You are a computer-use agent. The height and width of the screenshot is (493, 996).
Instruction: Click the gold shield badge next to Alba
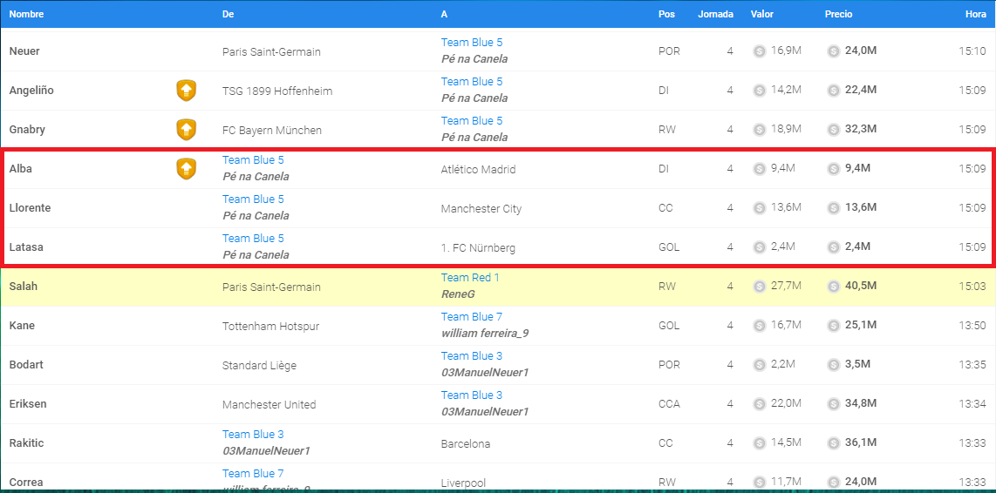coord(186,168)
